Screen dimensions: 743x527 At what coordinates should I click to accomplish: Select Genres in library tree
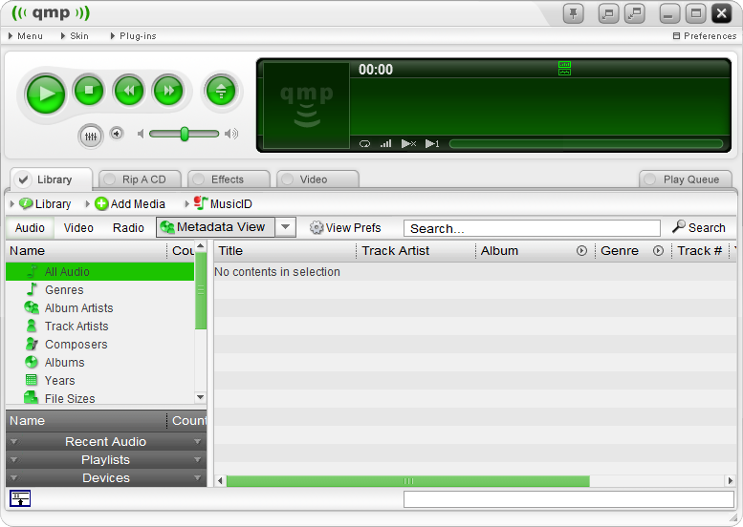click(100, 289)
